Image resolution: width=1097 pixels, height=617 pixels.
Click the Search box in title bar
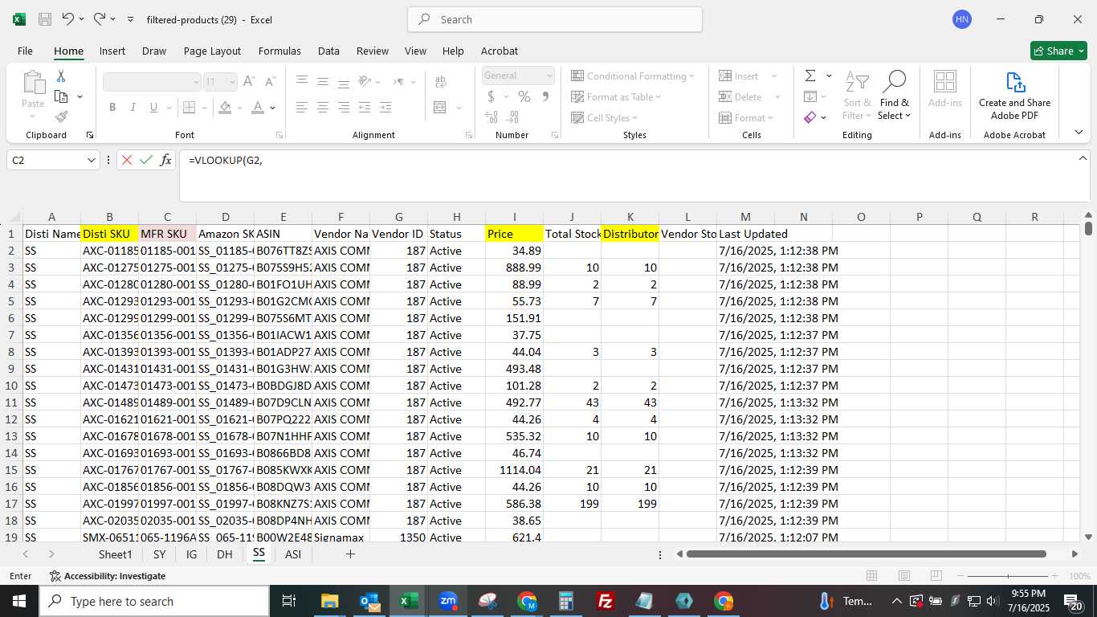(555, 19)
